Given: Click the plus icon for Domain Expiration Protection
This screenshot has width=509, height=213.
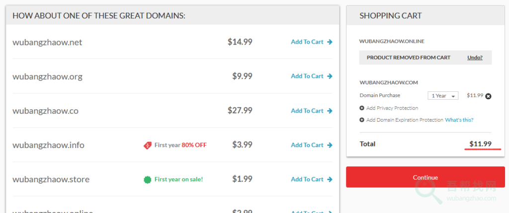Looking at the screenshot, I should (x=362, y=120).
